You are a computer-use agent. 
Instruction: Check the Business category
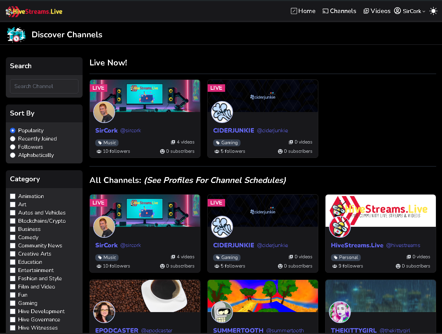coord(13,229)
